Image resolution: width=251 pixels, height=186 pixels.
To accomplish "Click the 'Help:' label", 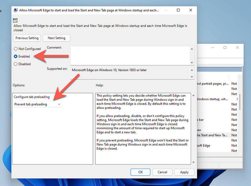I will coord(100,85).
